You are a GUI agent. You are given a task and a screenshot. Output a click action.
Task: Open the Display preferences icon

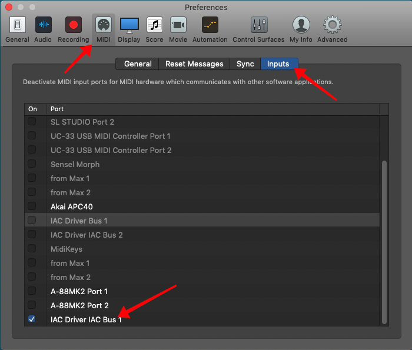click(x=129, y=25)
